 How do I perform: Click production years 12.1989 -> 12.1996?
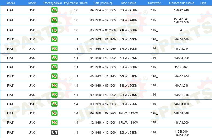tap(103, 123)
